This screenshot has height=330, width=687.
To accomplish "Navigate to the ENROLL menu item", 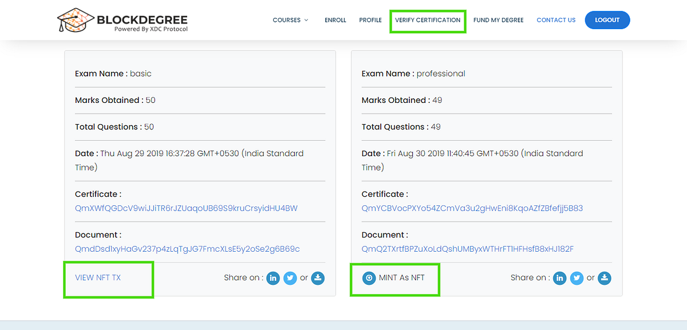I will pos(335,19).
